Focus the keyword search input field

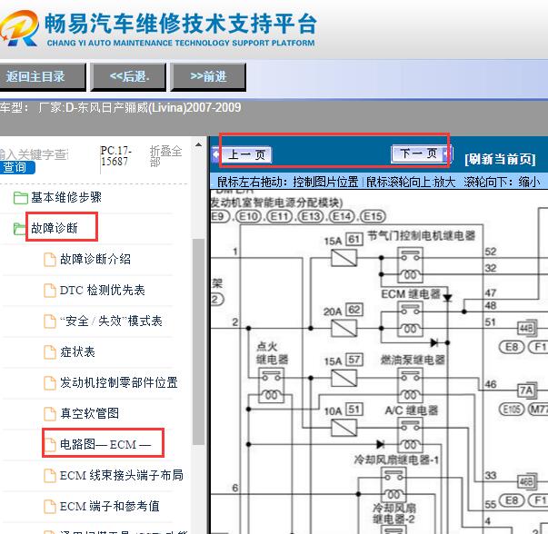coord(34,154)
